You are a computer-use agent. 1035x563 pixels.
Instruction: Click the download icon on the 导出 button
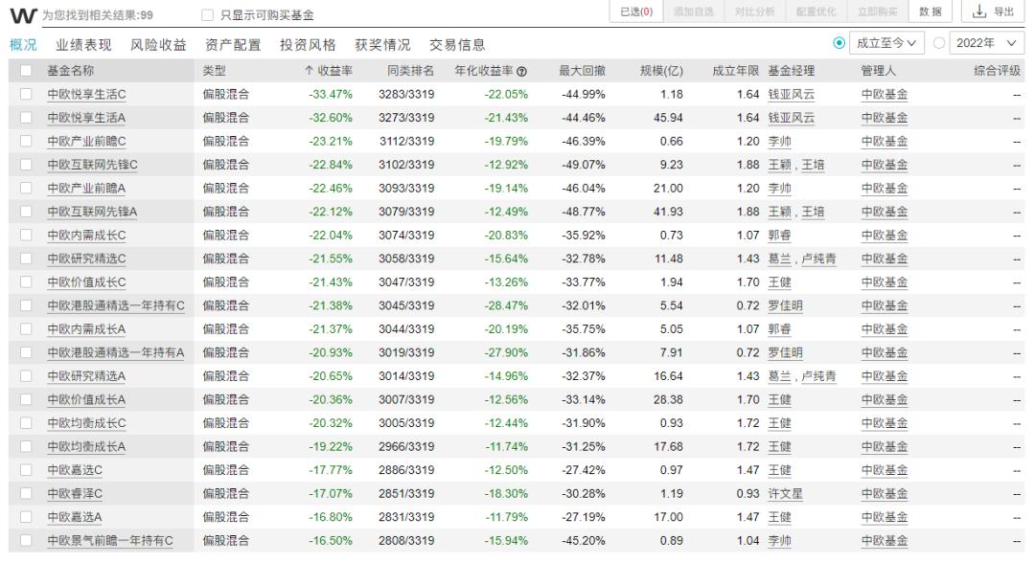tap(979, 12)
